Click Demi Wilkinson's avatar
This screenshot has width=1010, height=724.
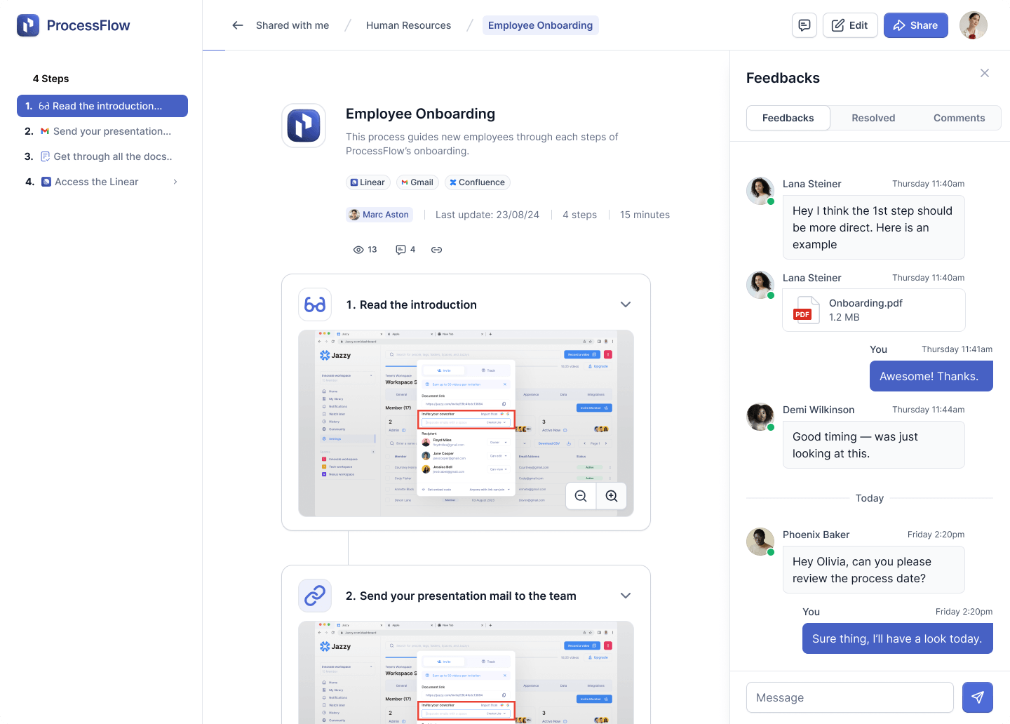coord(760,417)
